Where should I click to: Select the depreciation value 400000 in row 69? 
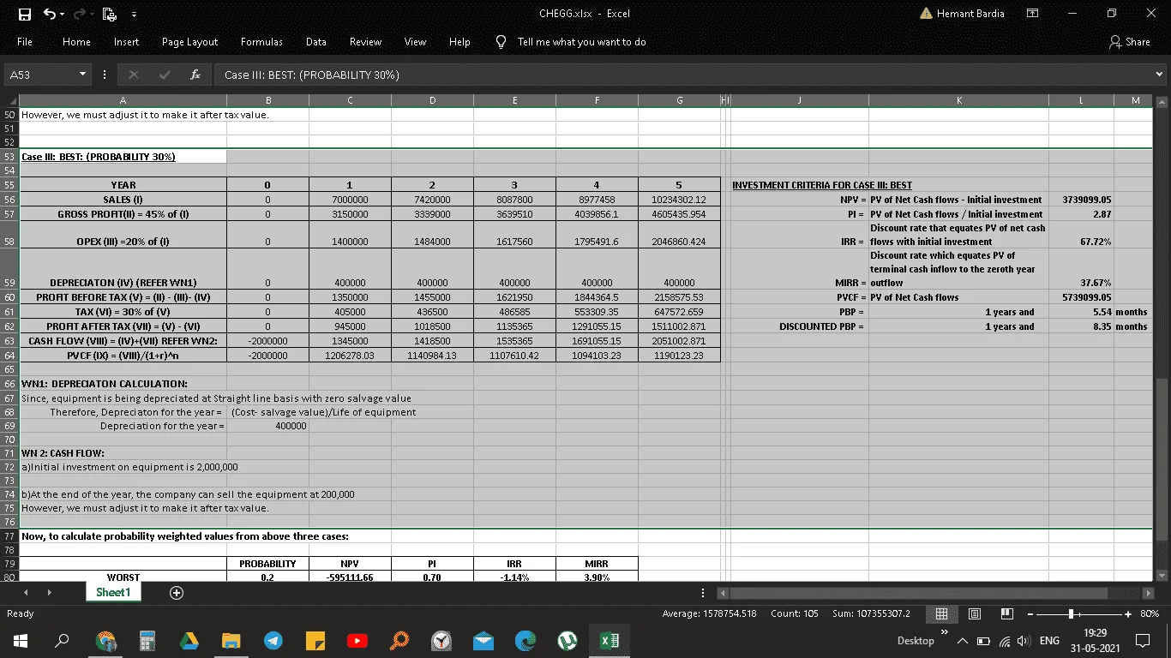267,426
